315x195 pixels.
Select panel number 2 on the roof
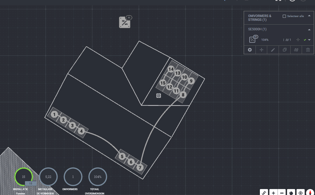coord(63,120)
